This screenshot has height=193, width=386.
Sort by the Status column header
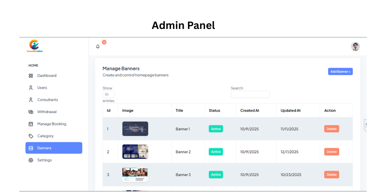tap(220, 110)
